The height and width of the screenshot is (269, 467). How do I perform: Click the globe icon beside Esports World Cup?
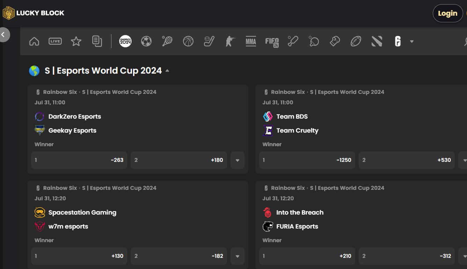coord(34,71)
